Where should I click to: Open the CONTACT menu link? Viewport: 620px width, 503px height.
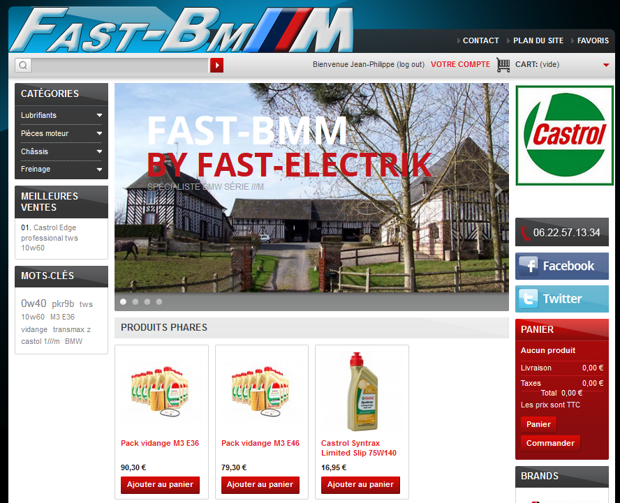[480, 40]
